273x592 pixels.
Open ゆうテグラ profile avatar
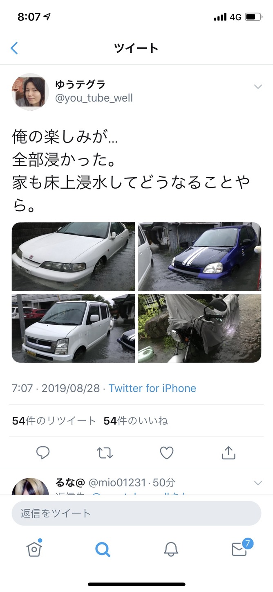point(30,92)
